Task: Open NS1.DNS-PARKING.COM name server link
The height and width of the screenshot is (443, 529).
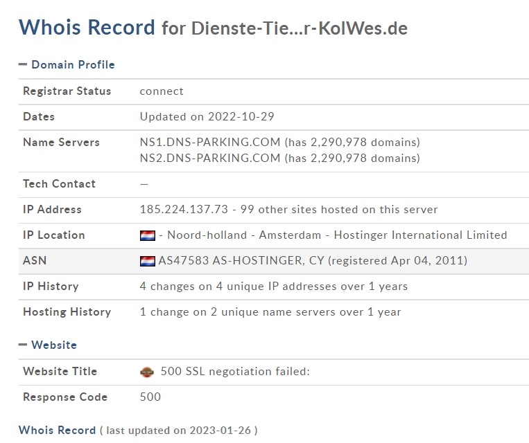Action: 210,142
